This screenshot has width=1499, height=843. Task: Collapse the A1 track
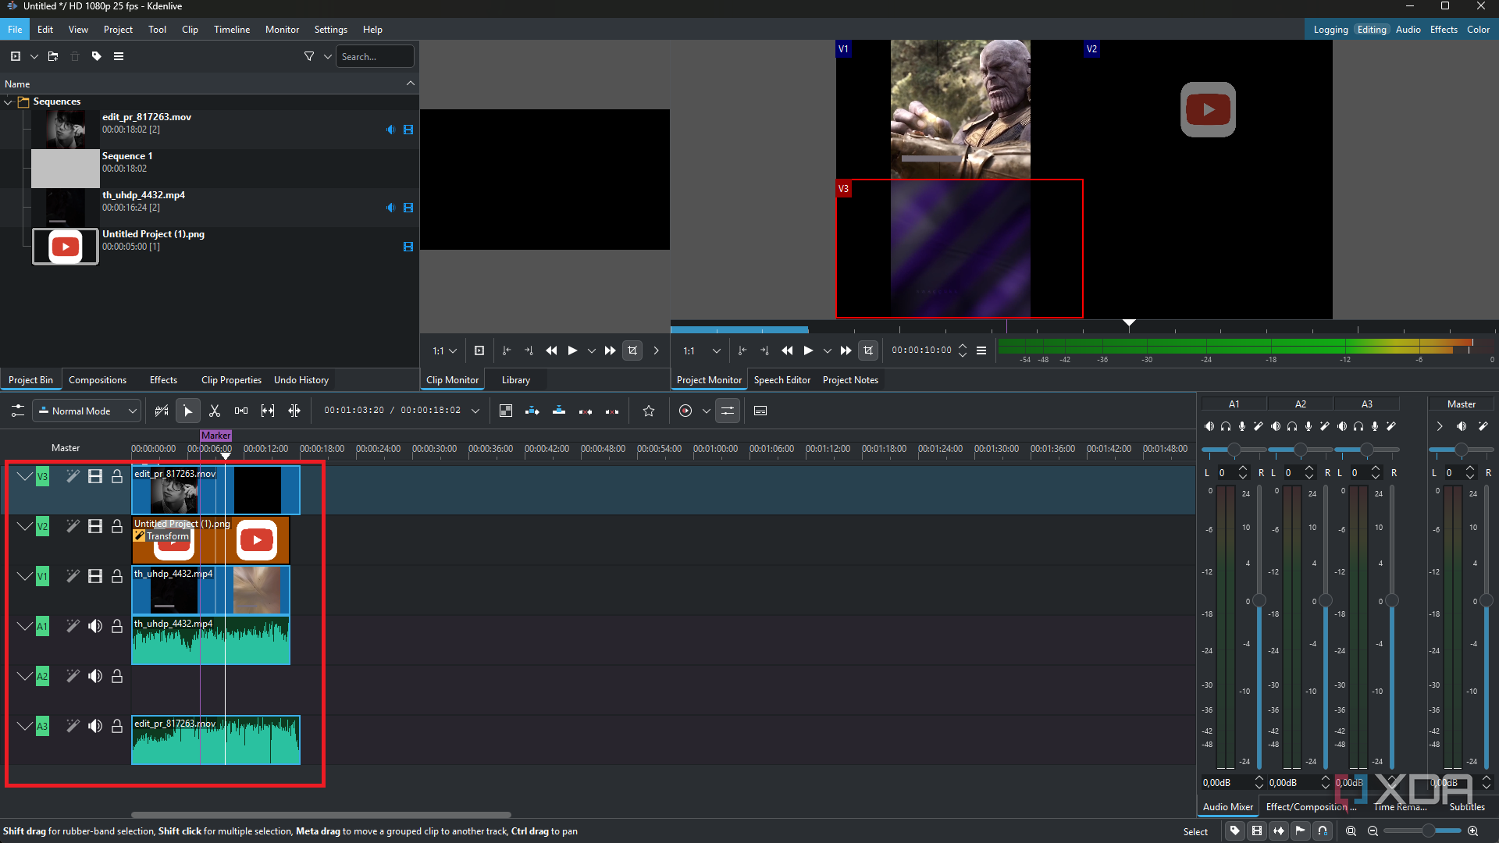coord(25,626)
